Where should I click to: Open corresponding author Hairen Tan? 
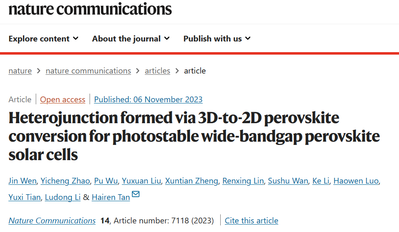(x=111, y=198)
